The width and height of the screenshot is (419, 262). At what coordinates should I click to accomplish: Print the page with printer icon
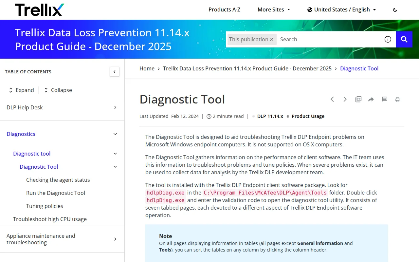(x=397, y=100)
